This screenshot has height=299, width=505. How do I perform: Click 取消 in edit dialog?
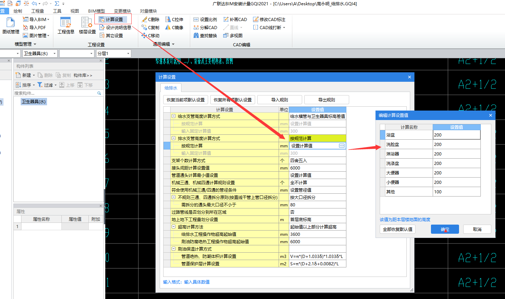click(x=477, y=229)
